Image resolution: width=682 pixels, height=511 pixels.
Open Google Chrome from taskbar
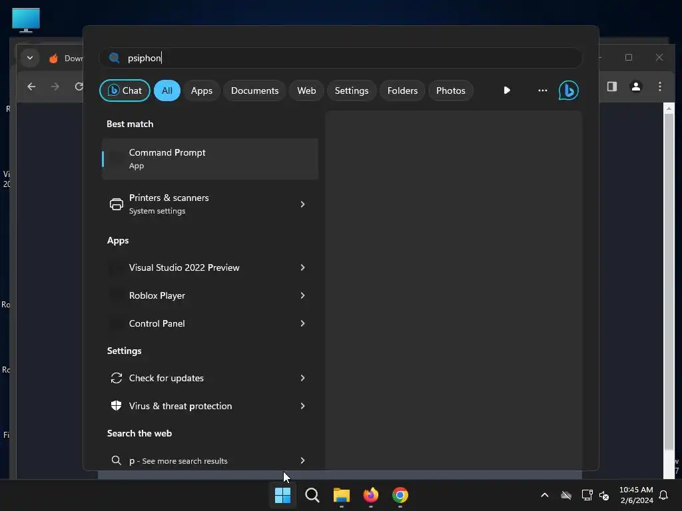(400, 495)
